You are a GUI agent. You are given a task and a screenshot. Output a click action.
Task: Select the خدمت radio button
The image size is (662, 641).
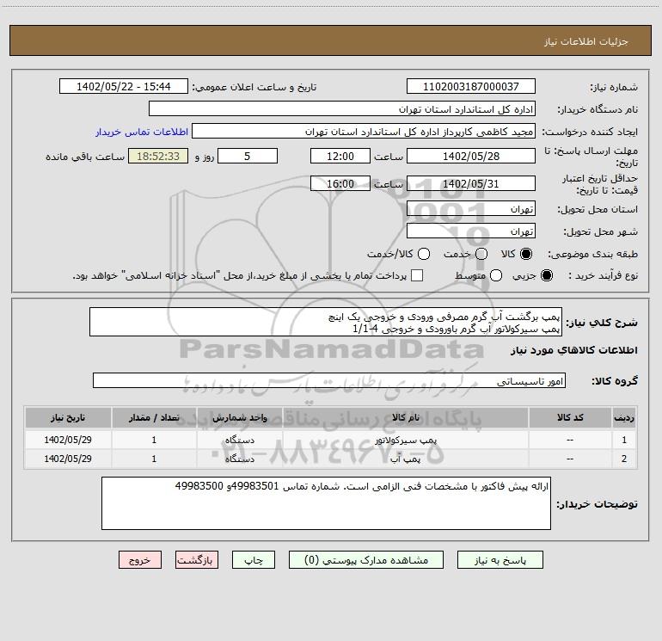pos(481,254)
